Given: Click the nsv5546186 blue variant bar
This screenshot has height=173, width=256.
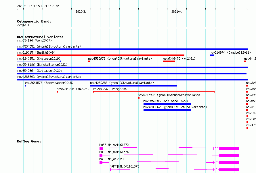Looking at the screenshot, I should pyautogui.click(x=132, y=67).
